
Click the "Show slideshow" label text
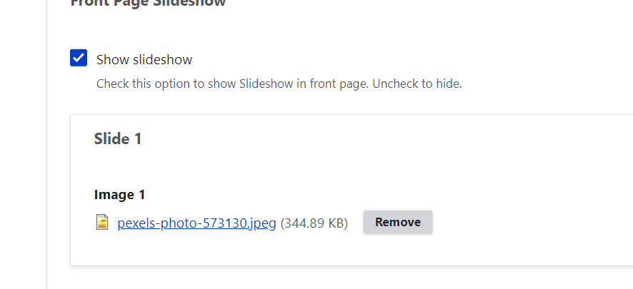pos(144,59)
